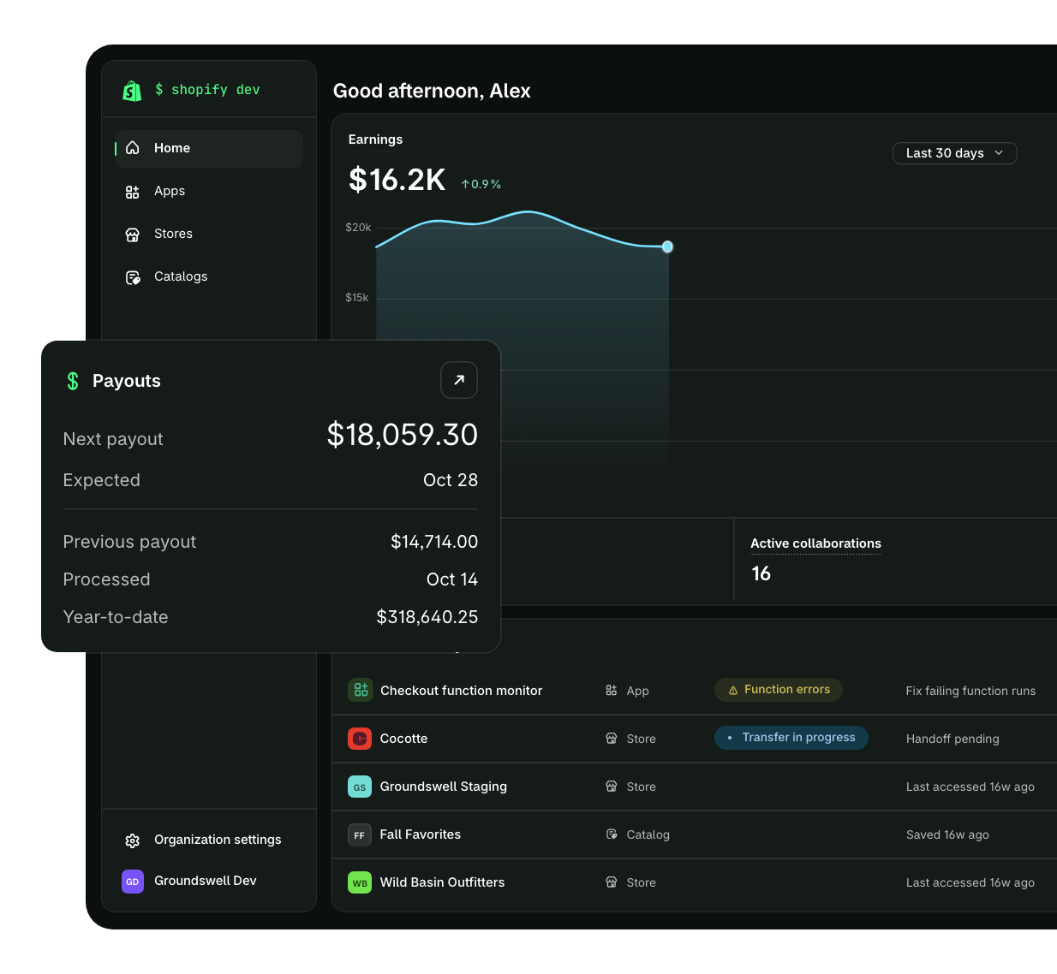Screen dimensions: 1057x974
Task: Click the 0.9% growth indicator
Action: (481, 184)
